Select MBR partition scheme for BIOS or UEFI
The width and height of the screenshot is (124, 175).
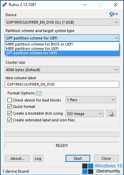(62, 44)
